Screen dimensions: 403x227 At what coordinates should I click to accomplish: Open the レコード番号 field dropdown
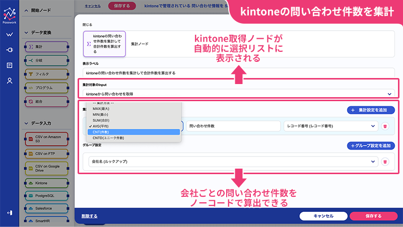[x=331, y=126]
